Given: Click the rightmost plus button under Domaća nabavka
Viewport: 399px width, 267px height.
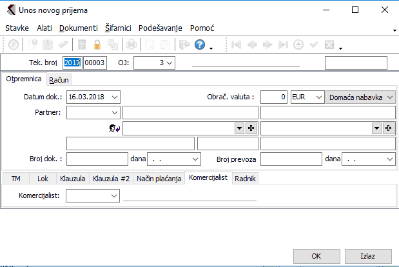Looking at the screenshot, I should [389, 128].
